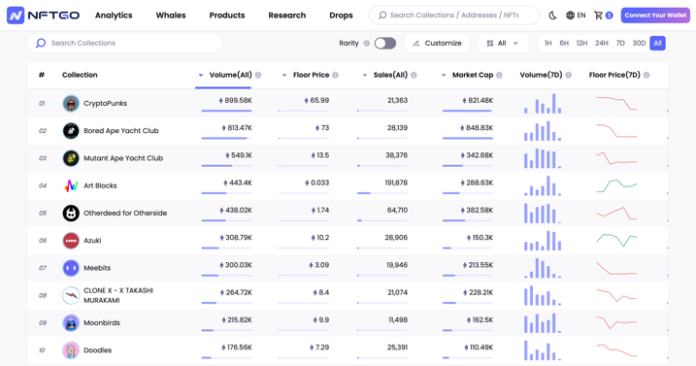Open Doodles collection name link
Viewport: 696px width, 366px height.
(97, 350)
